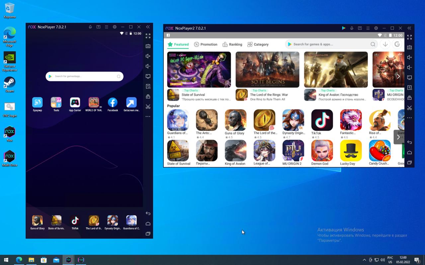Open recent apps in NoxPlayer2 sidebar
Viewport: 425px width, 265px height.
(x=409, y=163)
